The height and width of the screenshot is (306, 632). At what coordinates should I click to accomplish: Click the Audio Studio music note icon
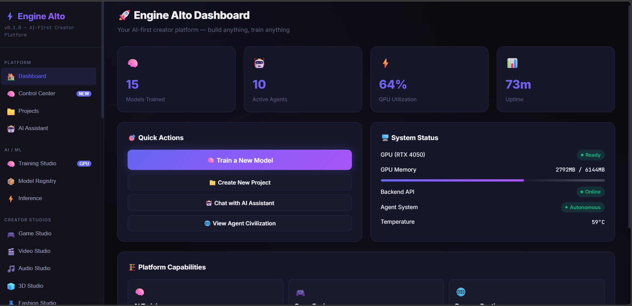(x=11, y=268)
